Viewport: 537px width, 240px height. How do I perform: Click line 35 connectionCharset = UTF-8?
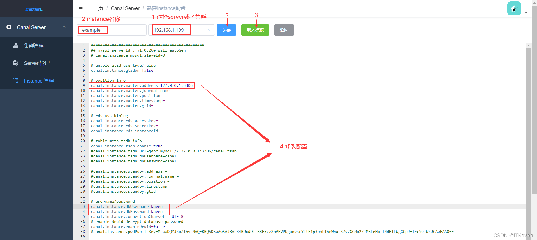(137, 216)
